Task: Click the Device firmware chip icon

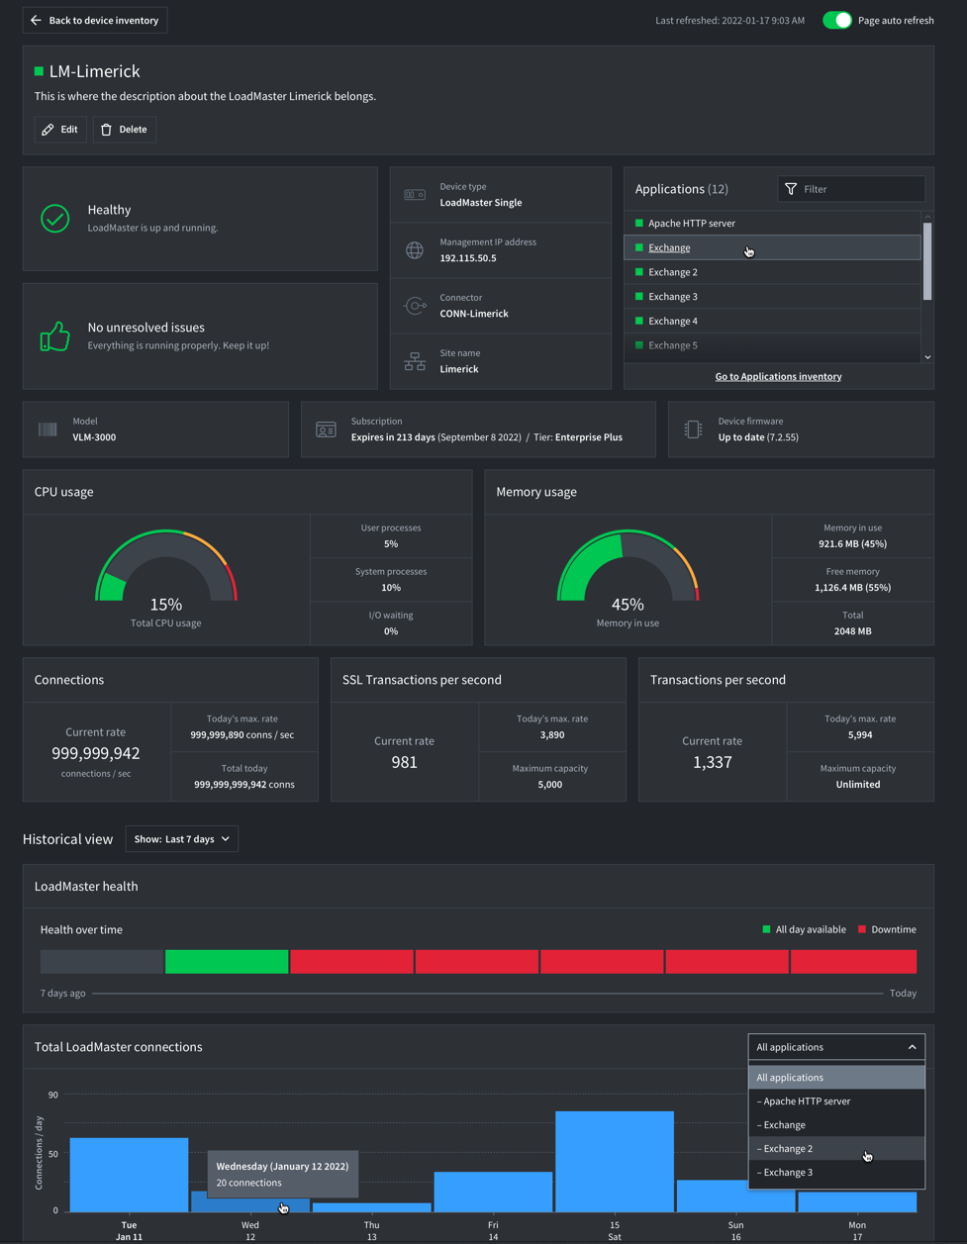Action: tap(693, 430)
